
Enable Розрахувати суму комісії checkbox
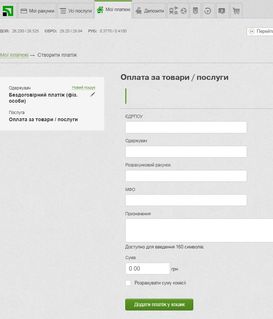pyautogui.click(x=128, y=283)
